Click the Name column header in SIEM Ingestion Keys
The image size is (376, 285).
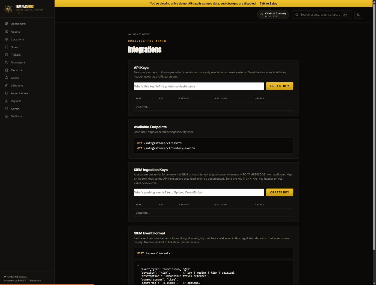pyautogui.click(x=139, y=205)
